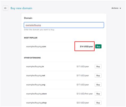
Task: Click the Actions caret arrow
Action: 120,8
